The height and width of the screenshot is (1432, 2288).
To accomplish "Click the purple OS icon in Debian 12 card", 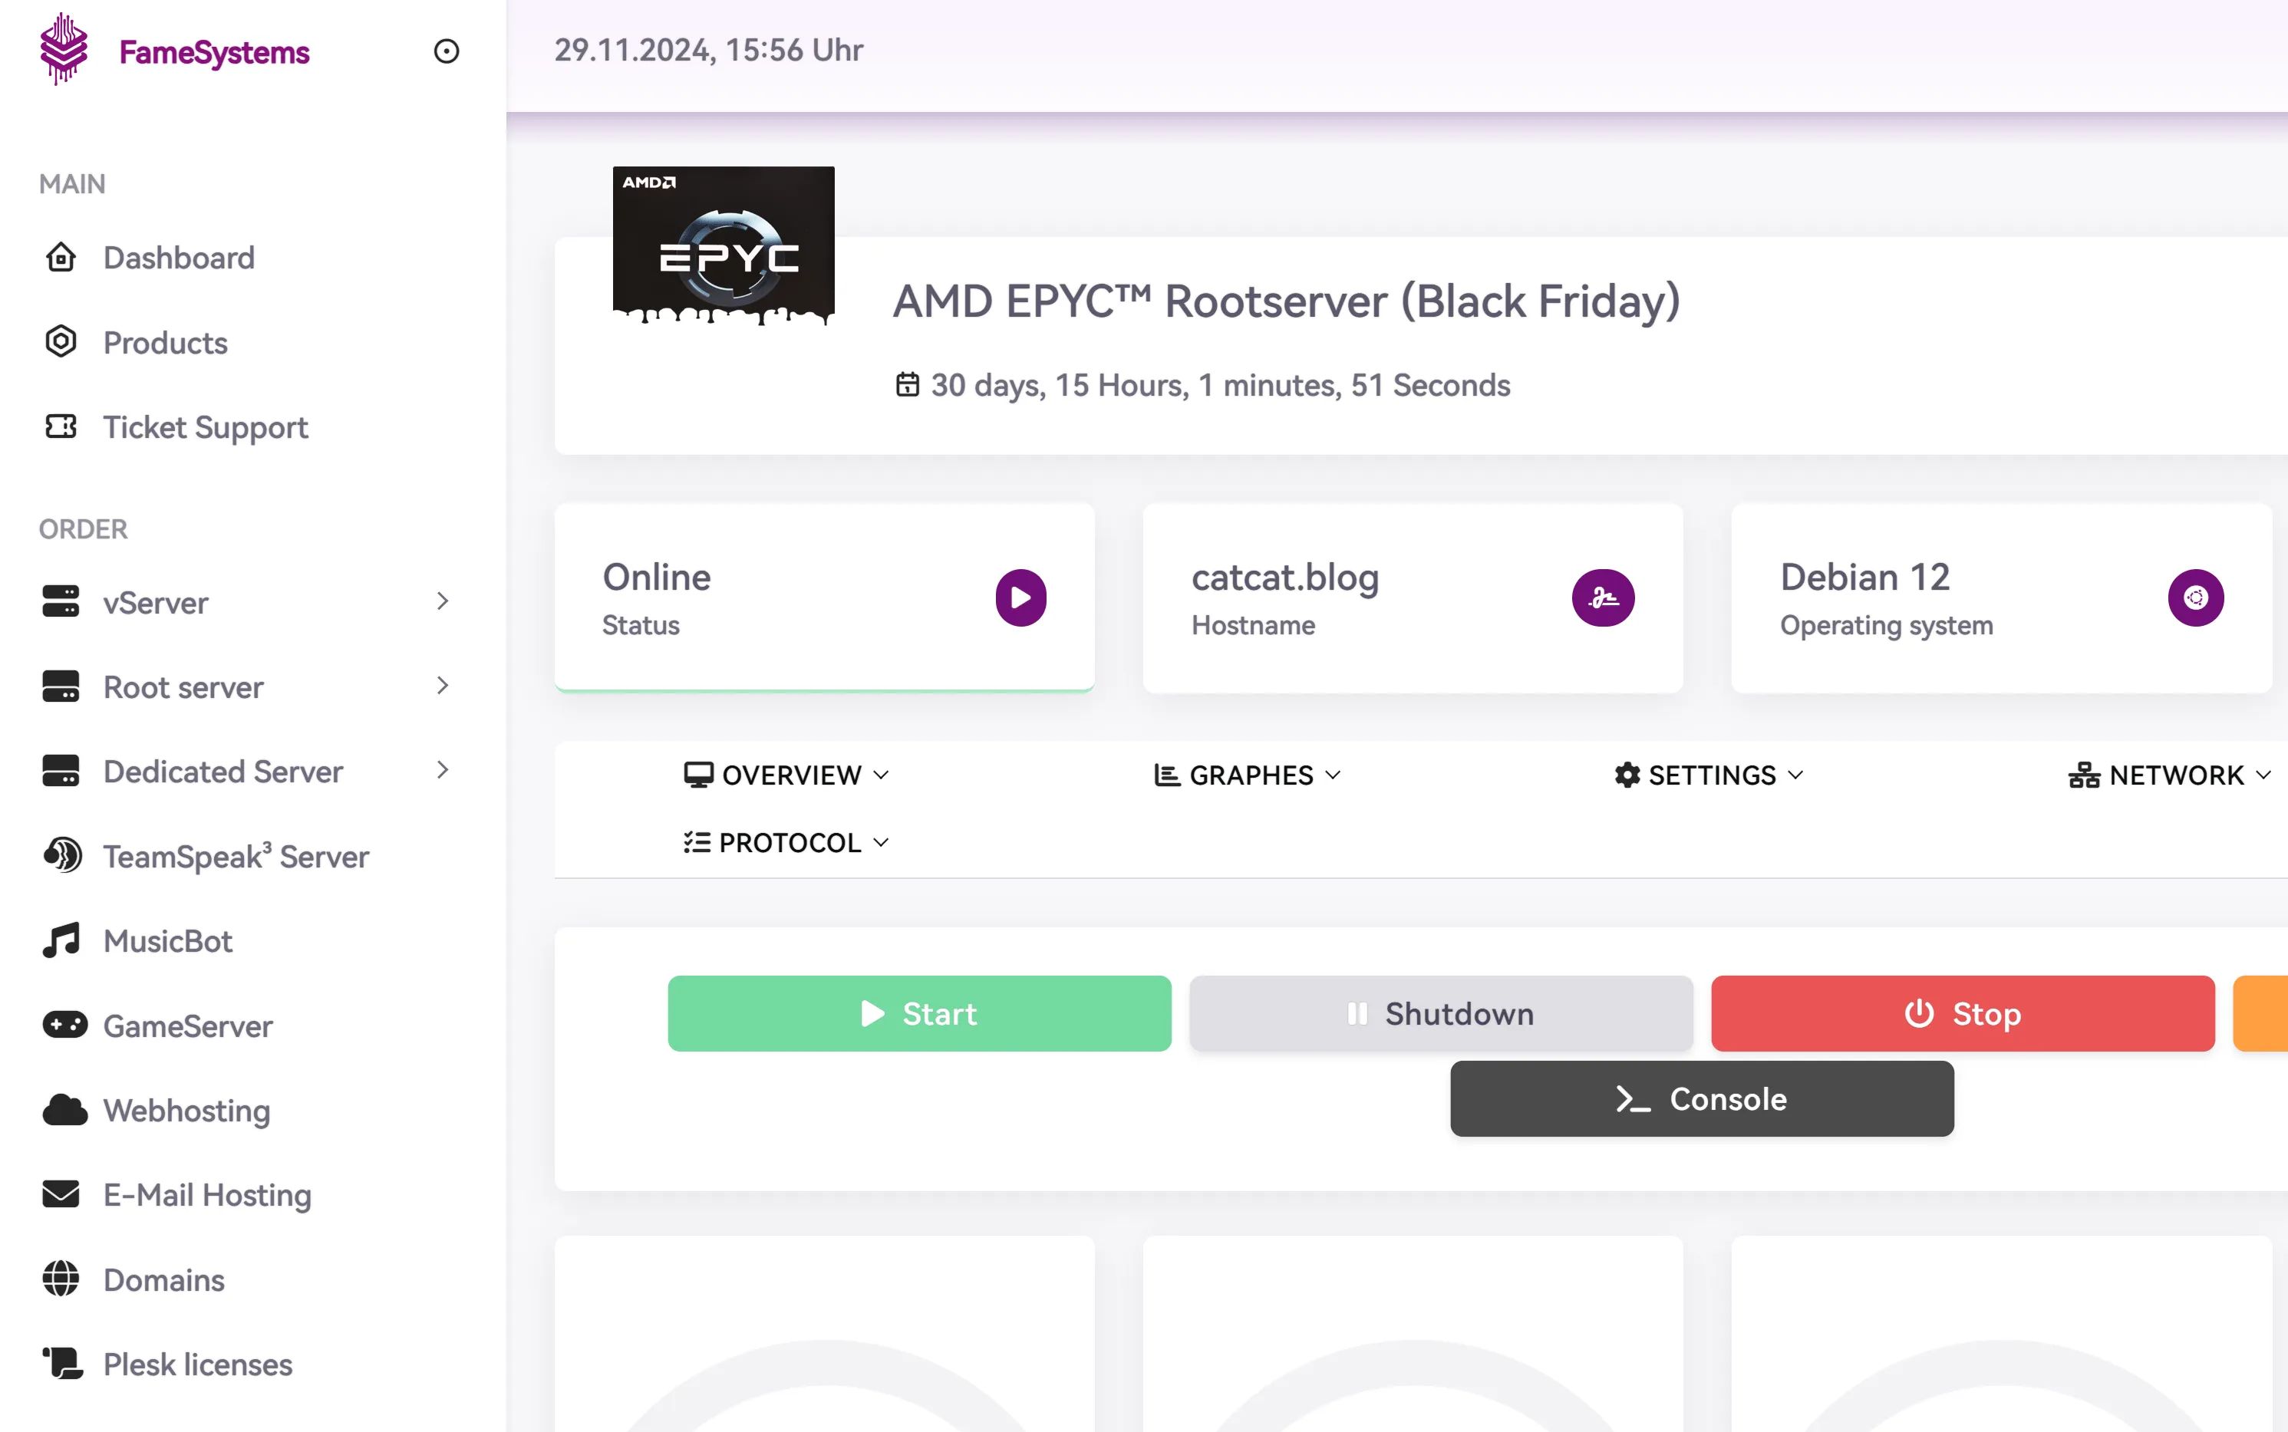I will click(x=2195, y=597).
